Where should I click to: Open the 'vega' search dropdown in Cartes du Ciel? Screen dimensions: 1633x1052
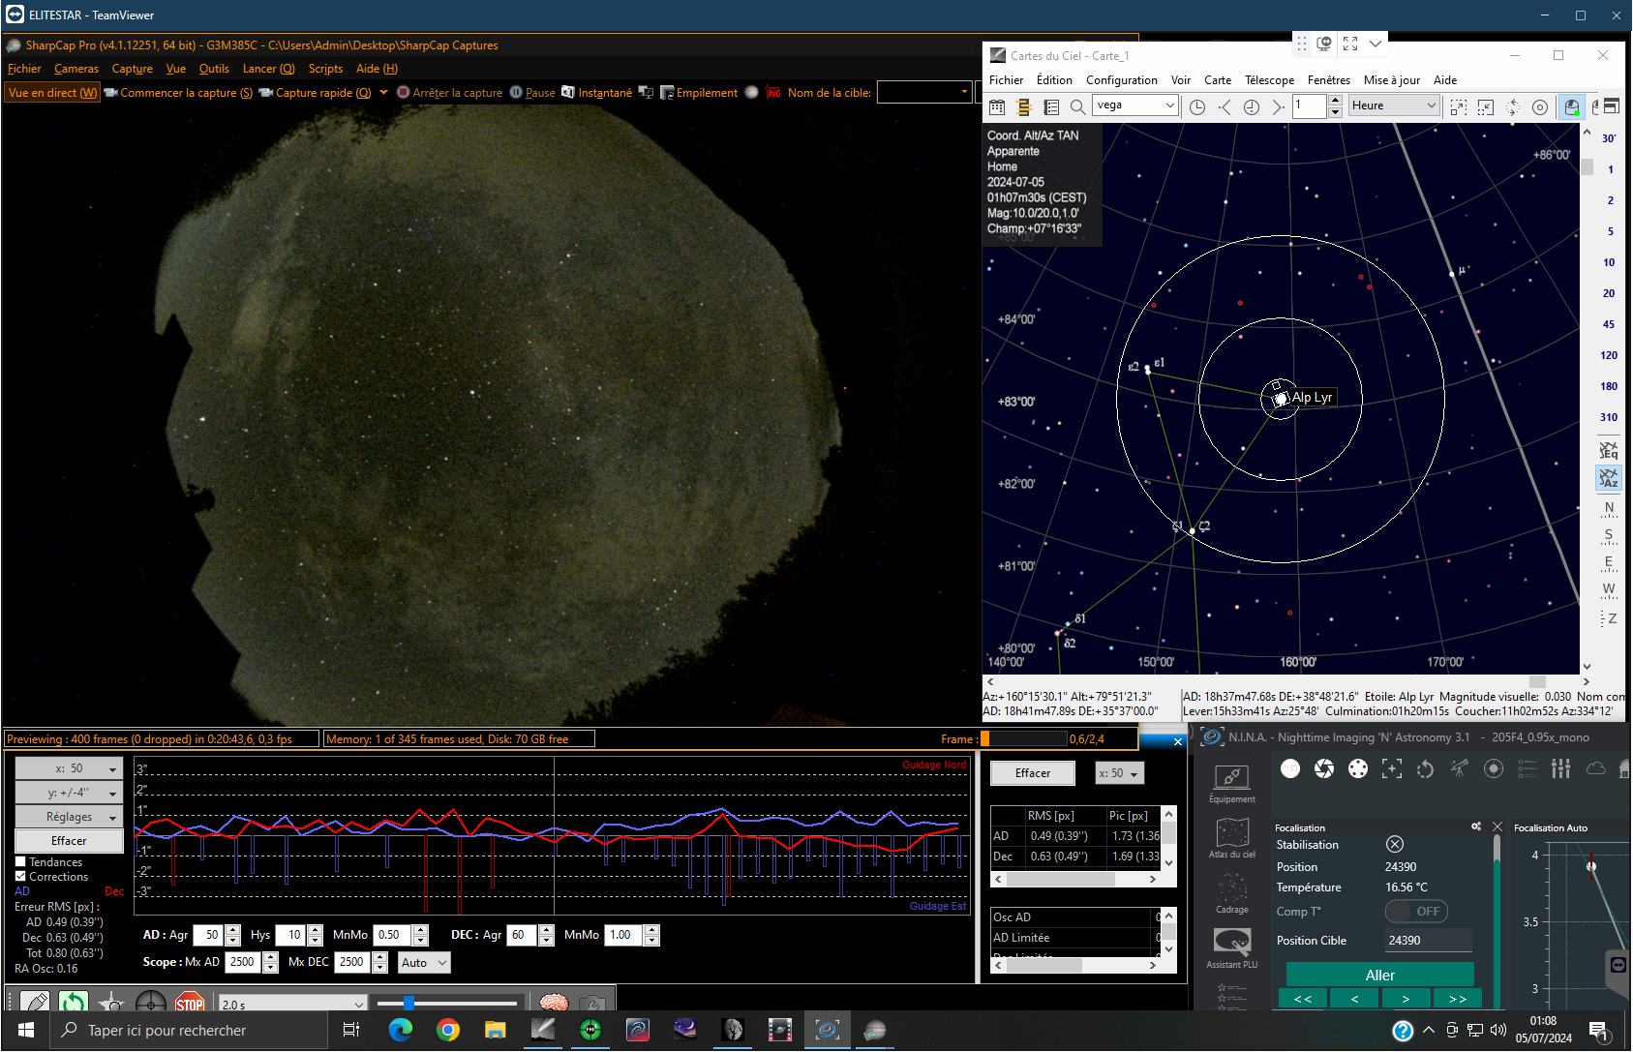tap(1169, 105)
